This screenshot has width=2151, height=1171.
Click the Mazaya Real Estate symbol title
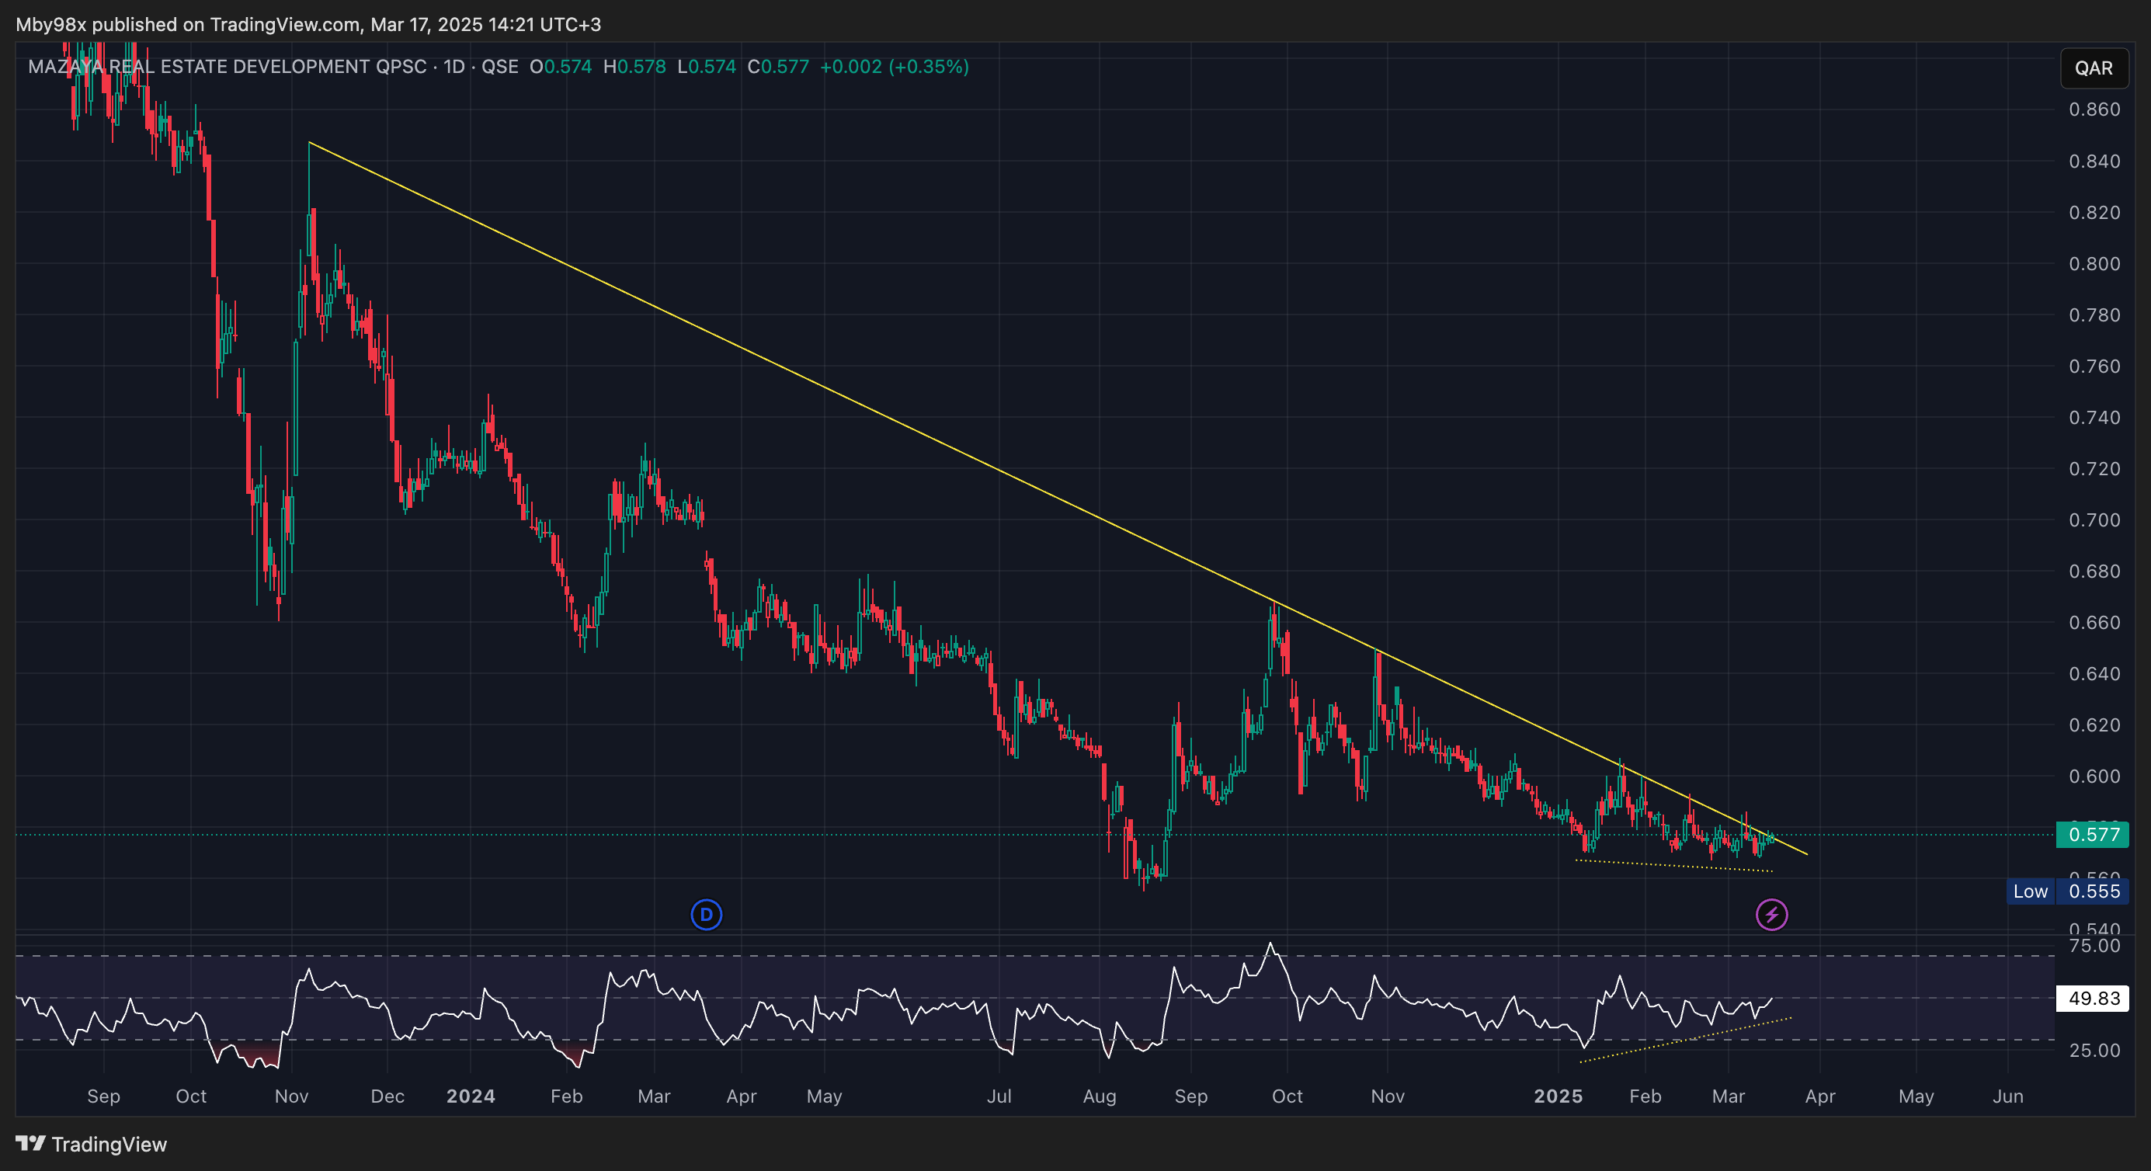tap(227, 67)
